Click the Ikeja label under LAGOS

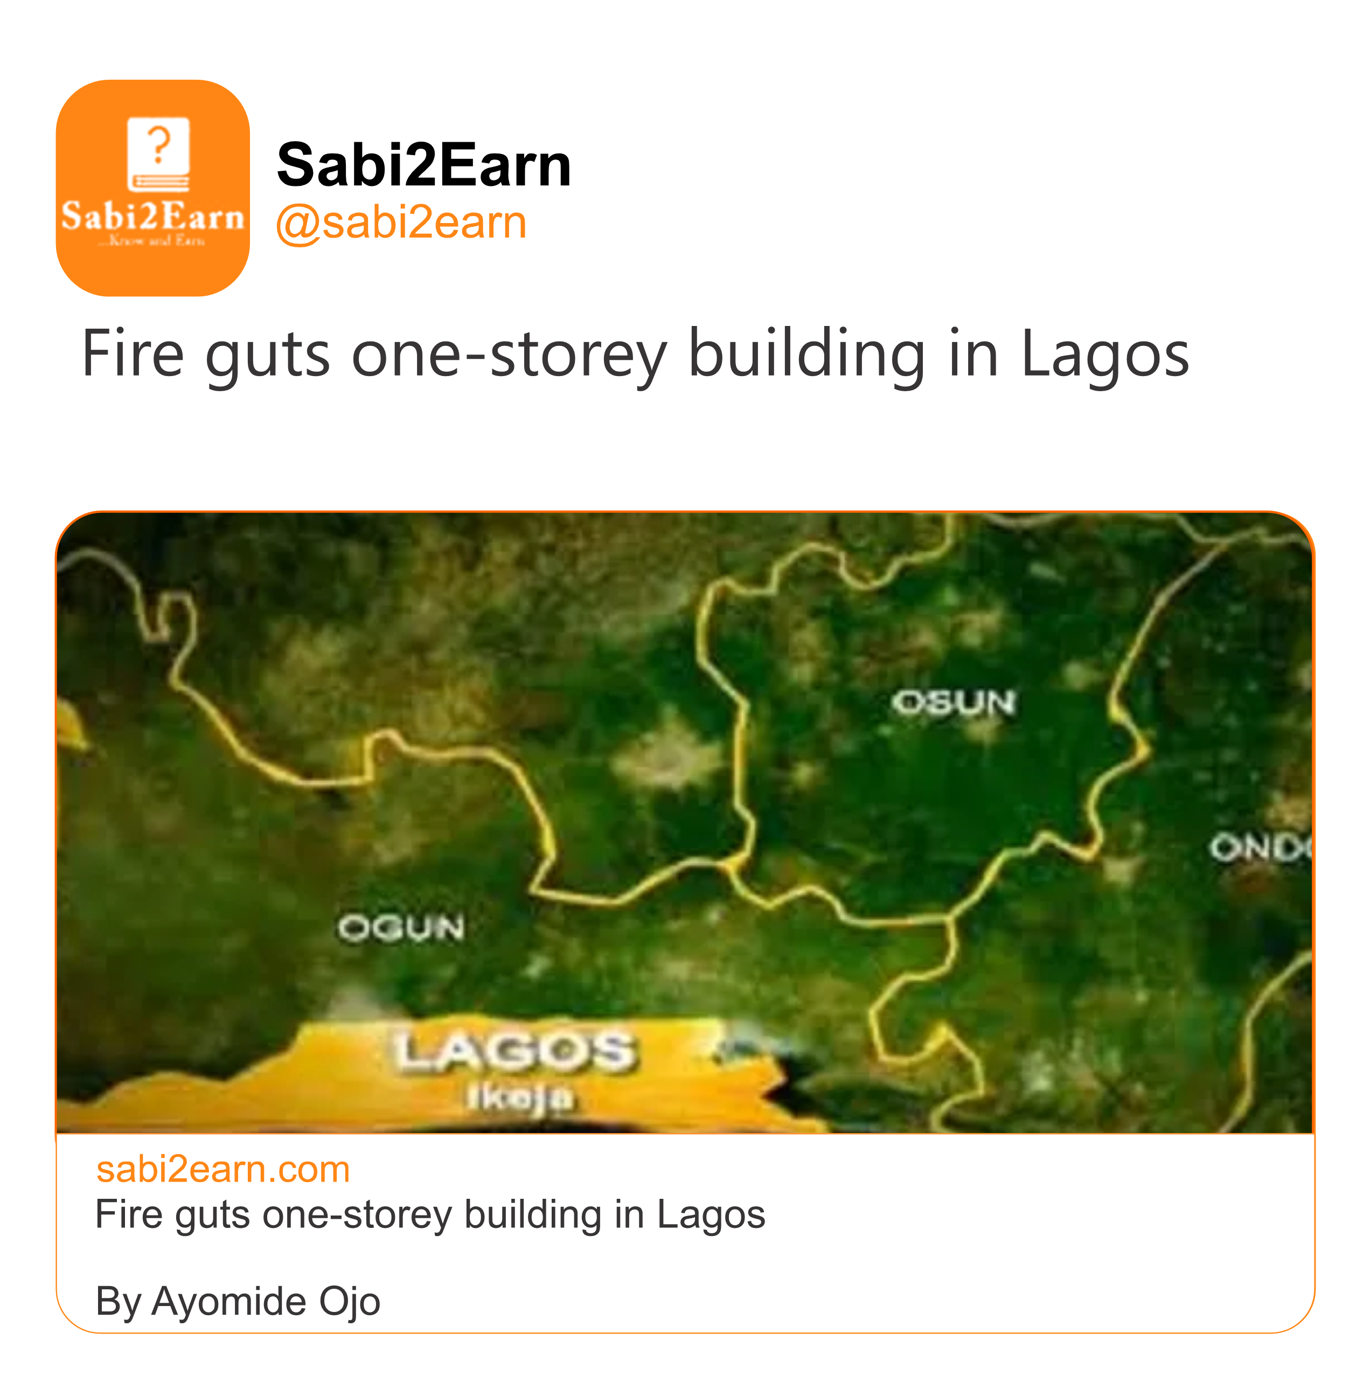point(520,1098)
